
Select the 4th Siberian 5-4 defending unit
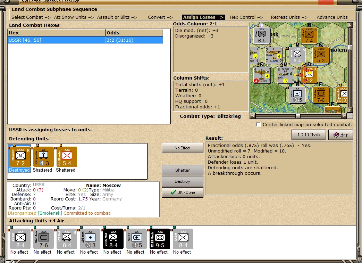[x=67, y=157]
